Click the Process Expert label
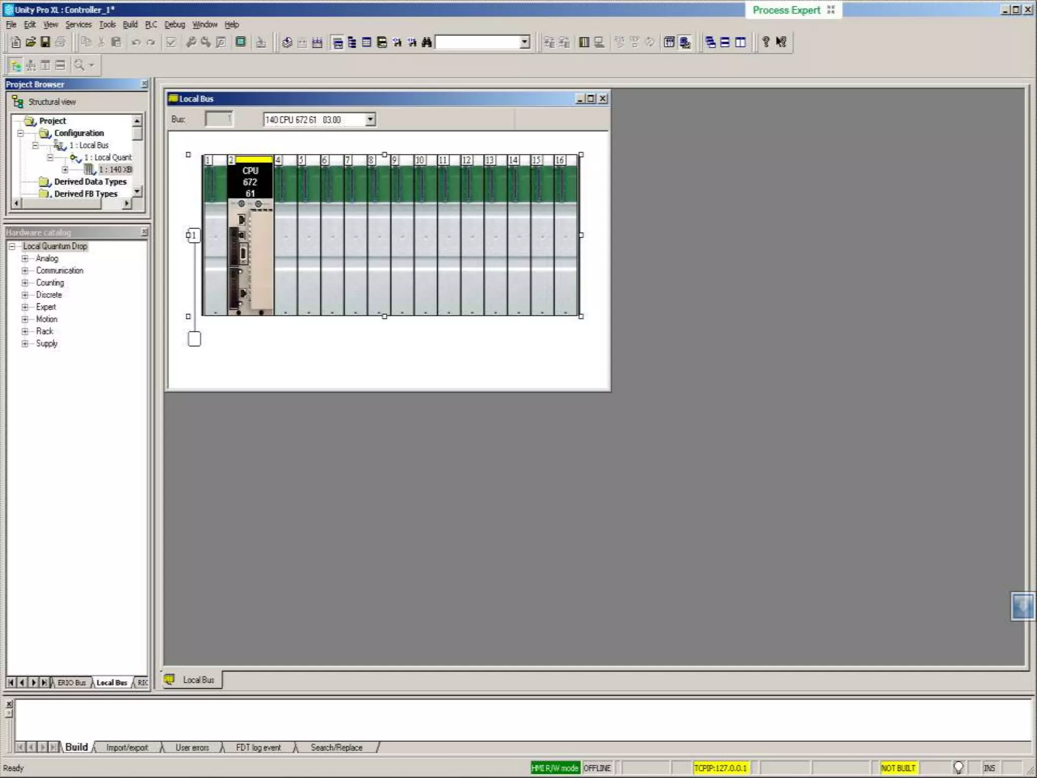 786,10
